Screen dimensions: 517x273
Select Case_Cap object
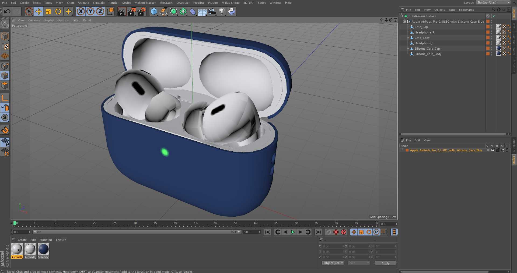421,27
